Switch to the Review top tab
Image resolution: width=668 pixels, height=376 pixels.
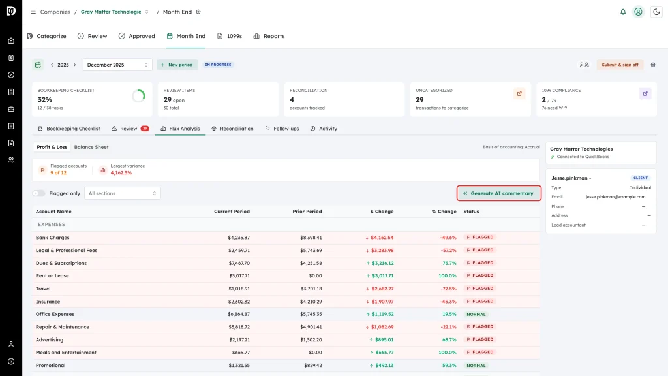click(x=93, y=36)
